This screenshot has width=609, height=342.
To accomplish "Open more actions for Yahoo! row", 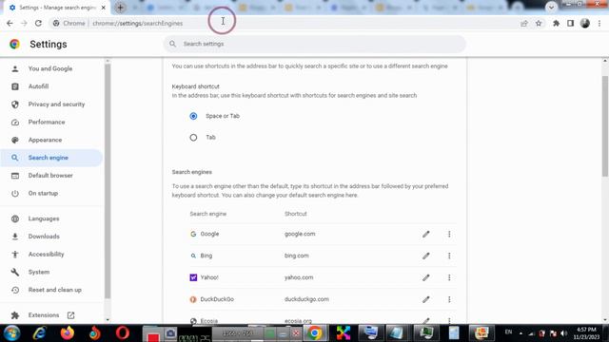I will click(x=449, y=277).
